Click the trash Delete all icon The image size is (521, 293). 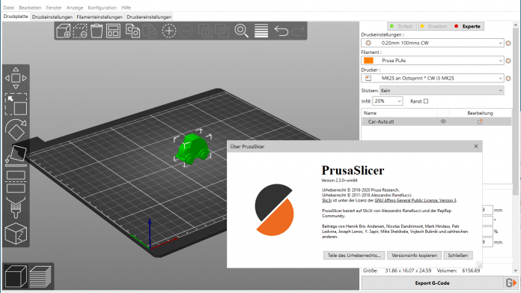click(x=97, y=31)
